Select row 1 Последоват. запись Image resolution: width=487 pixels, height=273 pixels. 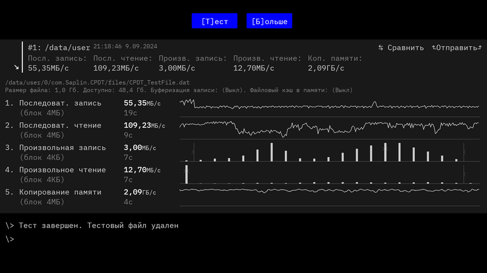coord(61,103)
